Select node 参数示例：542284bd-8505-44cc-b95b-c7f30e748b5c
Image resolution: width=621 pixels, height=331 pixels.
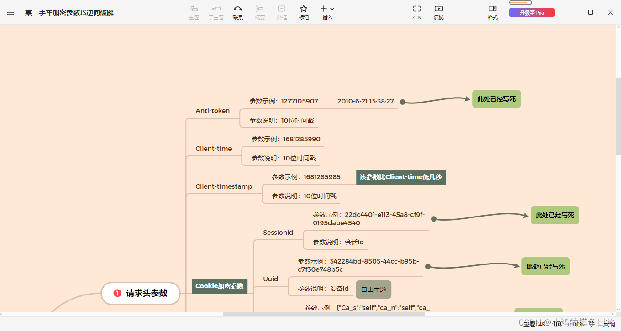358,265
